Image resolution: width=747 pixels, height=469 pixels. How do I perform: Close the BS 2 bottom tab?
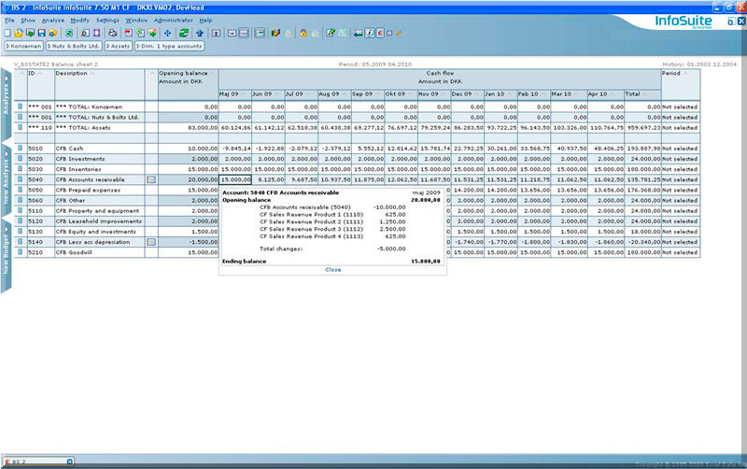[69, 462]
